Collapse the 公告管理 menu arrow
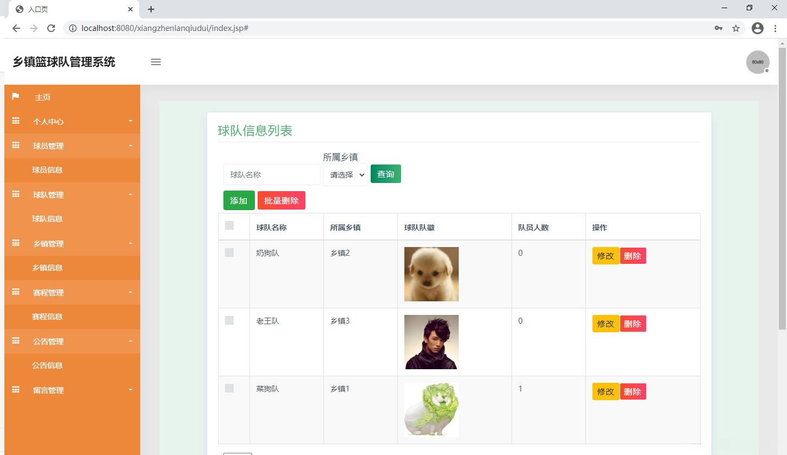This screenshot has height=455, width=787. pyautogui.click(x=130, y=341)
